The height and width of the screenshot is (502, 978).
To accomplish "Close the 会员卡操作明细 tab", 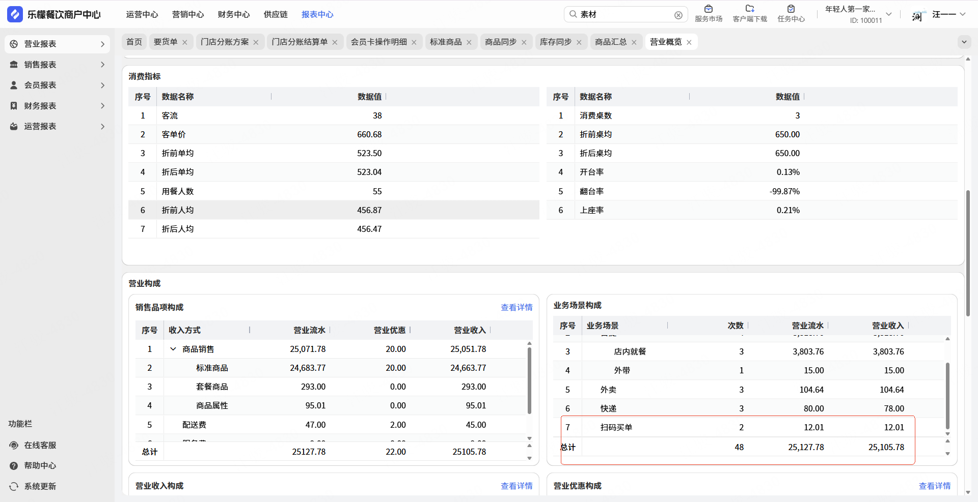I will point(414,42).
